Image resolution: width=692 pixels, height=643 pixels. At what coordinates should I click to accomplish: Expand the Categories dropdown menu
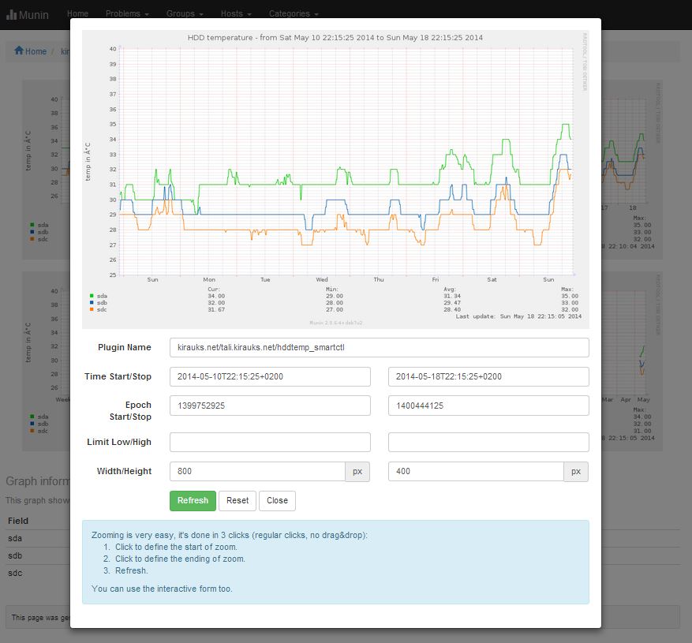pyautogui.click(x=294, y=14)
